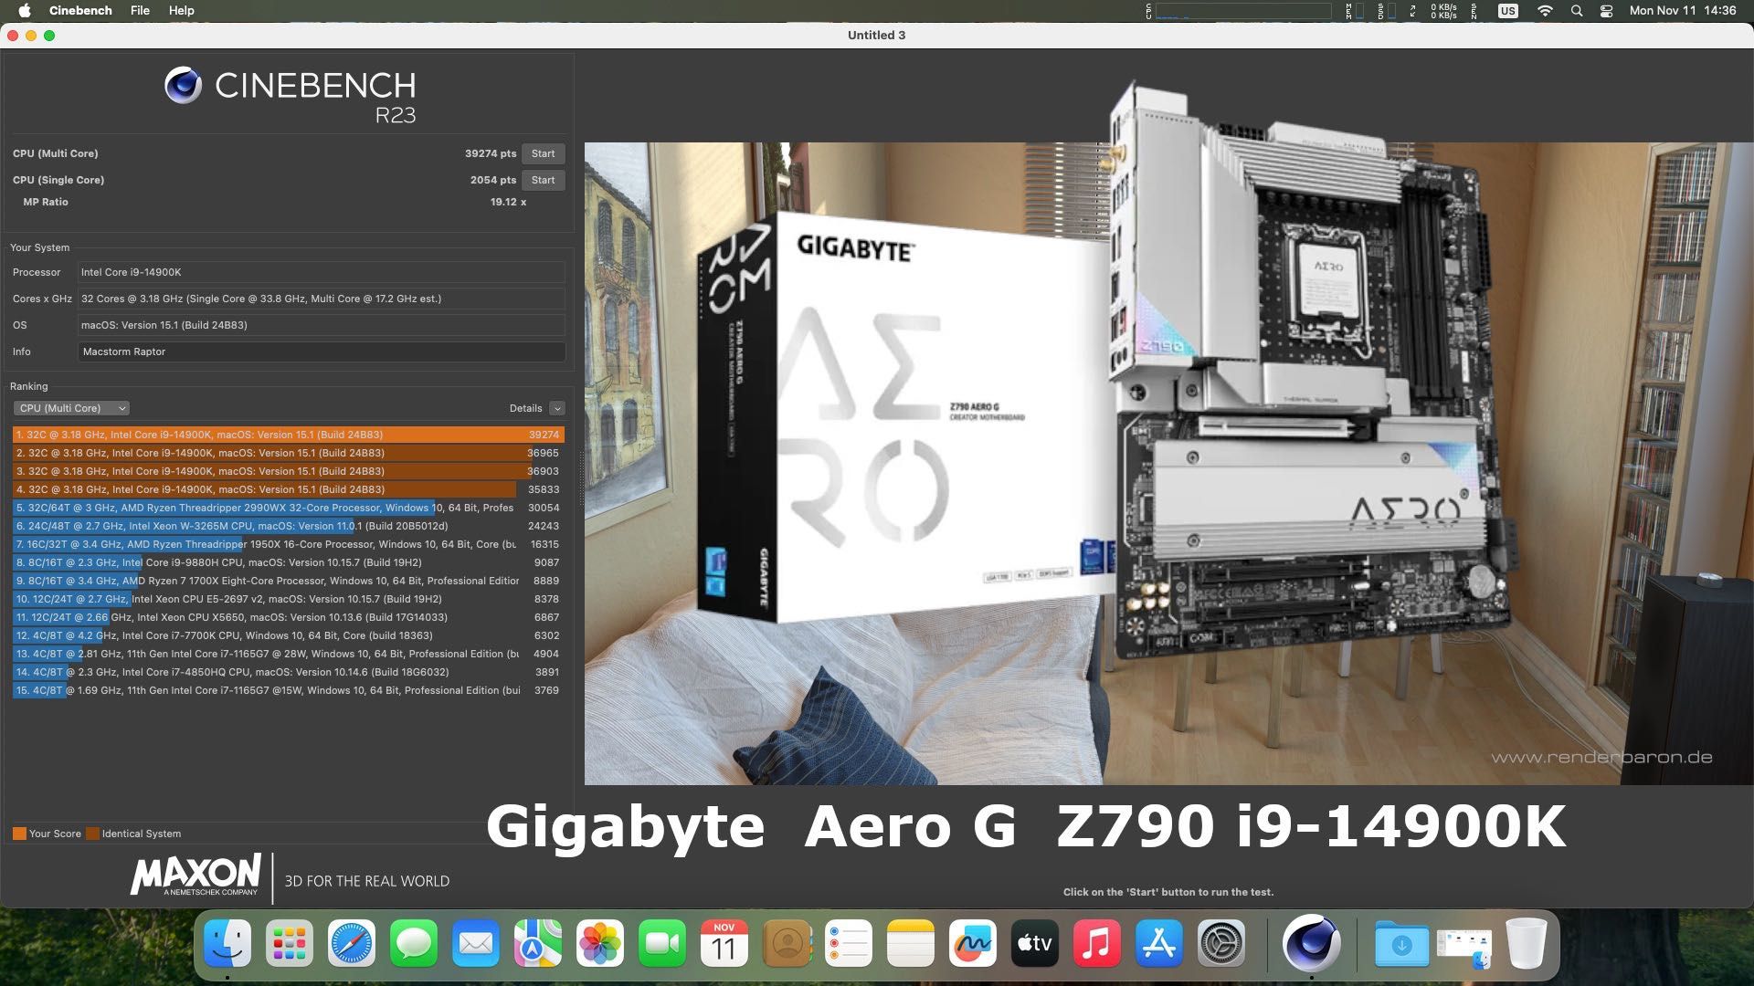Select the i7-1165G7 @15W ranking row
Screen dimensions: 1754x986
coord(289,690)
